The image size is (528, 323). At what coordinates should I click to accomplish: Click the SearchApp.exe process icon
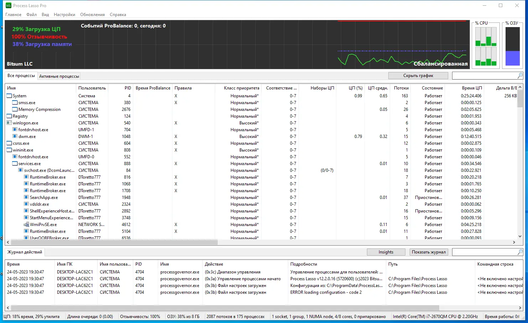click(26, 198)
